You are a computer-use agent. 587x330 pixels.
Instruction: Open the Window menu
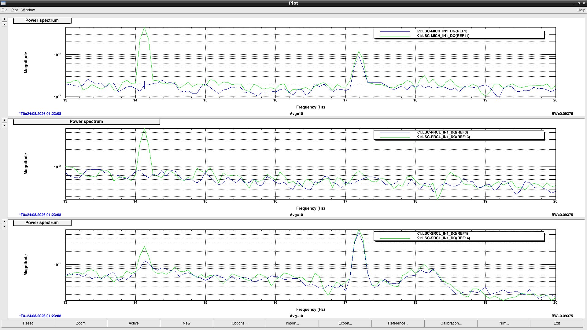click(x=28, y=10)
